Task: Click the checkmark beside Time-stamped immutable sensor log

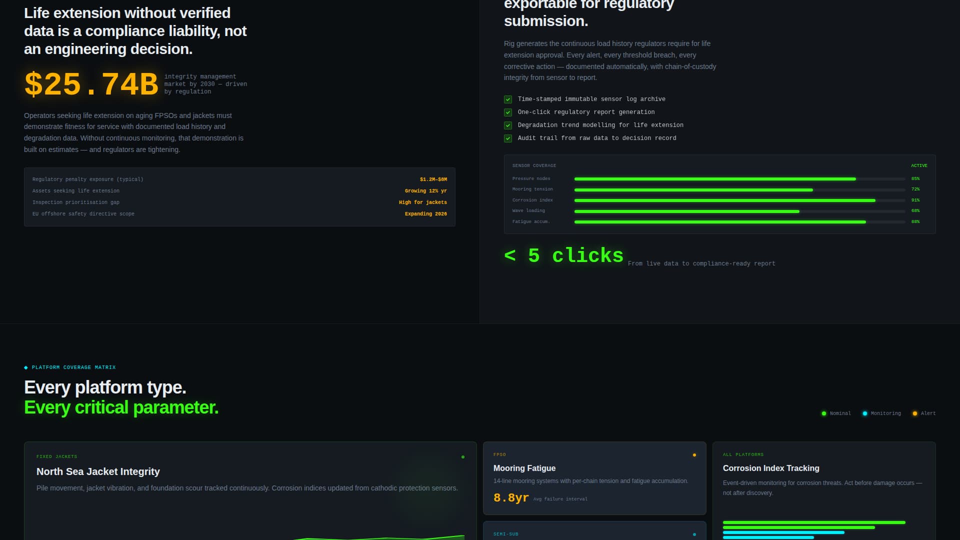Action: 508,99
